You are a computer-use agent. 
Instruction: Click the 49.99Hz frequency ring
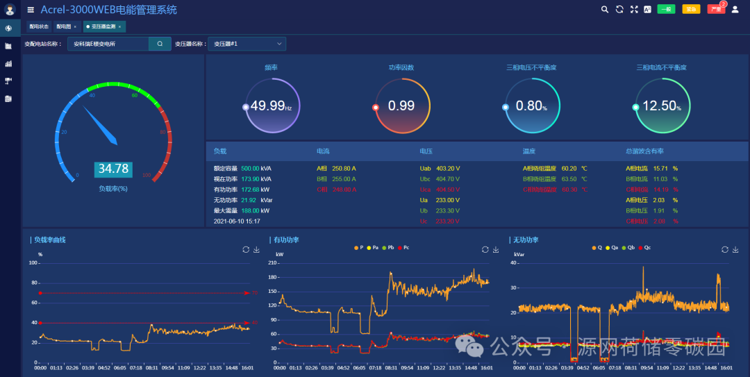pyautogui.click(x=272, y=106)
